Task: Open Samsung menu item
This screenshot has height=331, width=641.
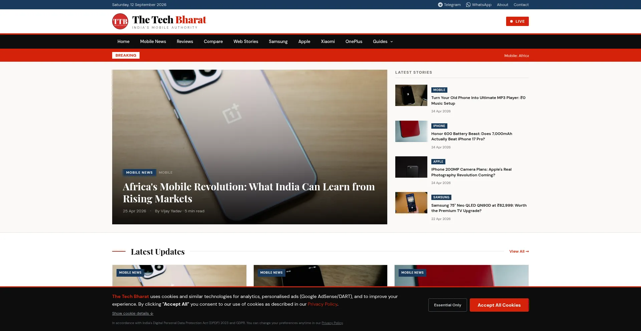Action: [x=278, y=42]
